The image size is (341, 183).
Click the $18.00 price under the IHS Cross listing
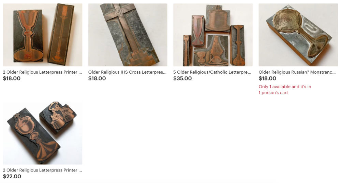97,78
